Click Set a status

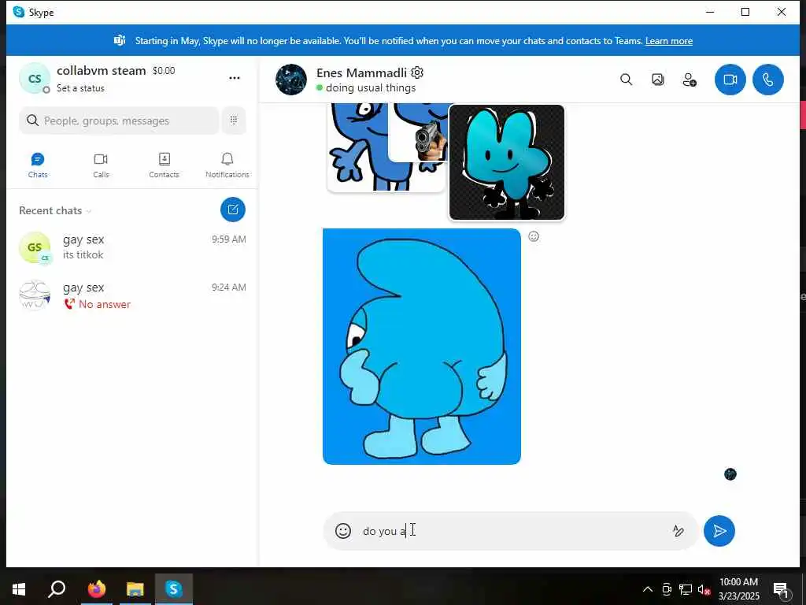[x=80, y=88]
